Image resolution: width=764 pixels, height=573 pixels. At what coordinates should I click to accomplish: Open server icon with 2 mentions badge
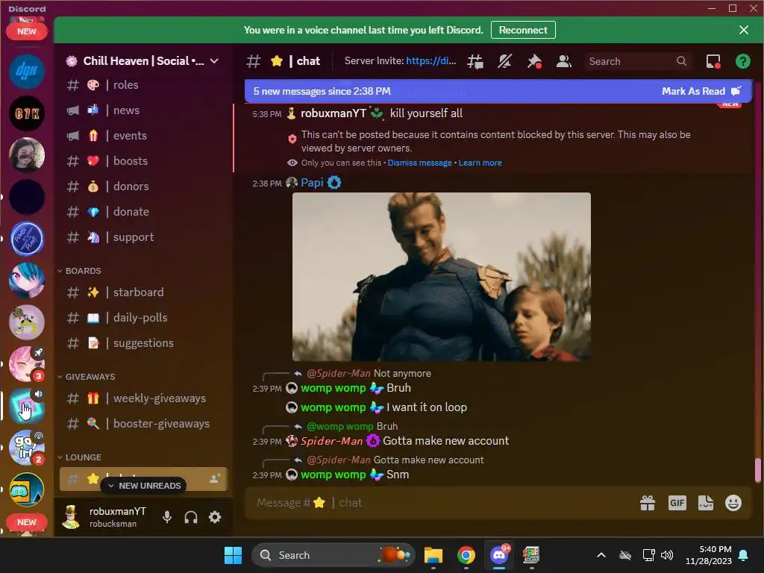click(x=27, y=448)
